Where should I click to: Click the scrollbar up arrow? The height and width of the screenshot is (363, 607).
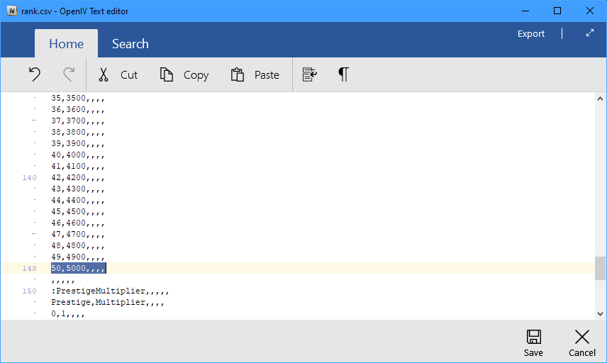click(x=600, y=99)
